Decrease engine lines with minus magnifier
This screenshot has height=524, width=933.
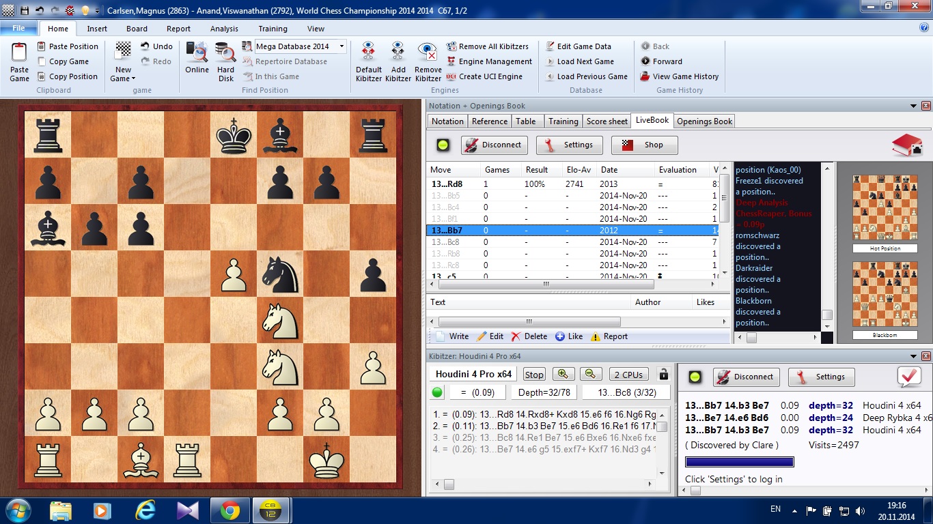(x=591, y=374)
